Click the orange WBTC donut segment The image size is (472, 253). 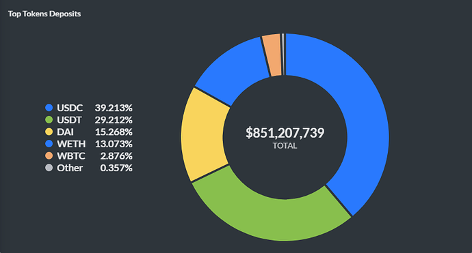pyautogui.click(x=274, y=55)
